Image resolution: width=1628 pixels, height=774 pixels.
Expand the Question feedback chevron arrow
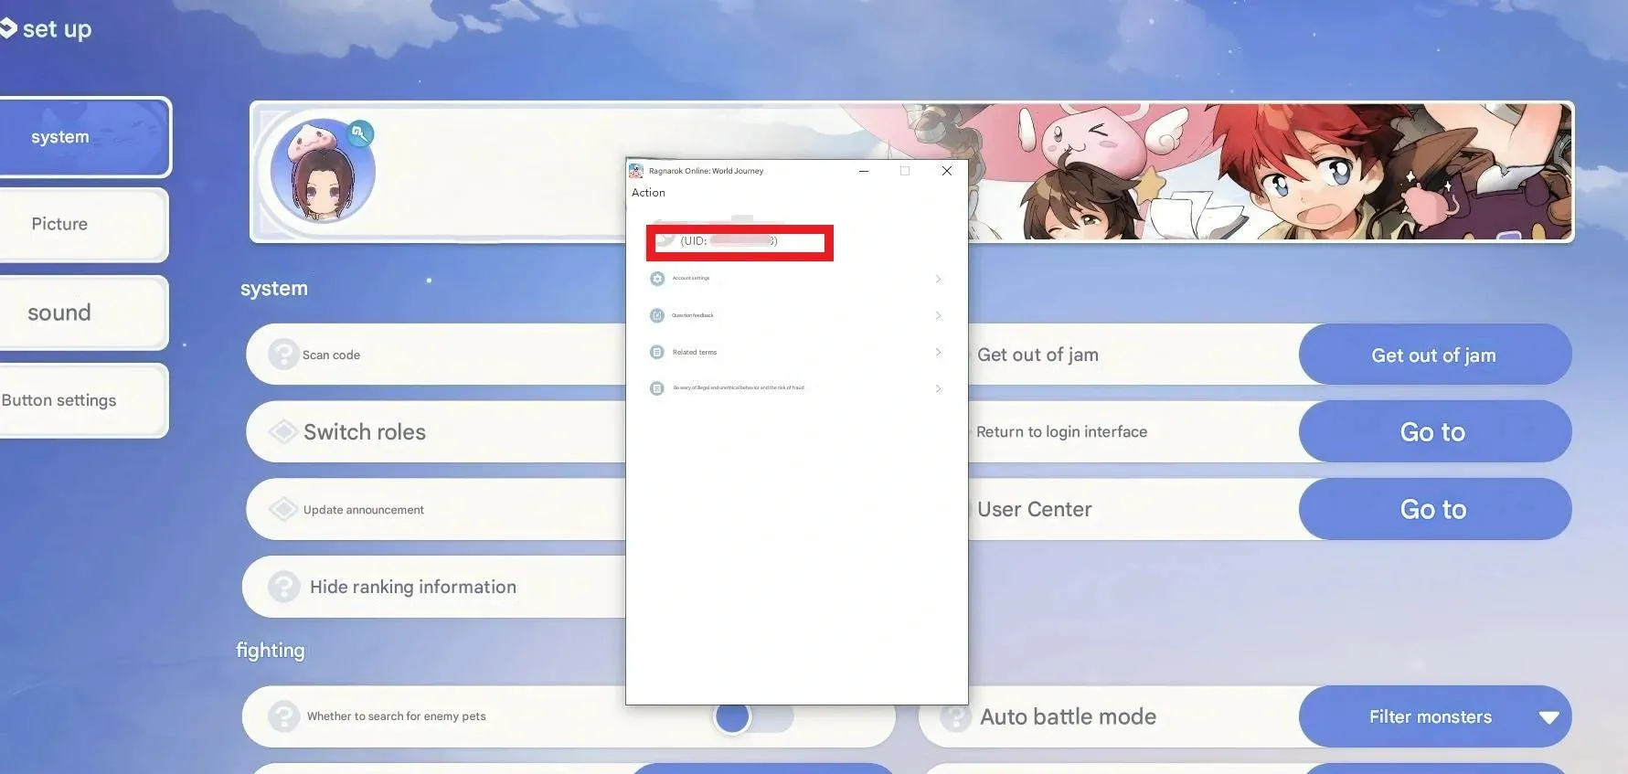938,315
